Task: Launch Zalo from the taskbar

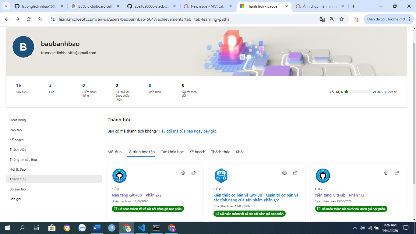Action: point(82,228)
